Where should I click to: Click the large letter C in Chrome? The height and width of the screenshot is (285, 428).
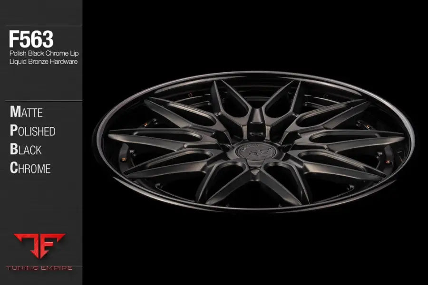(14, 168)
